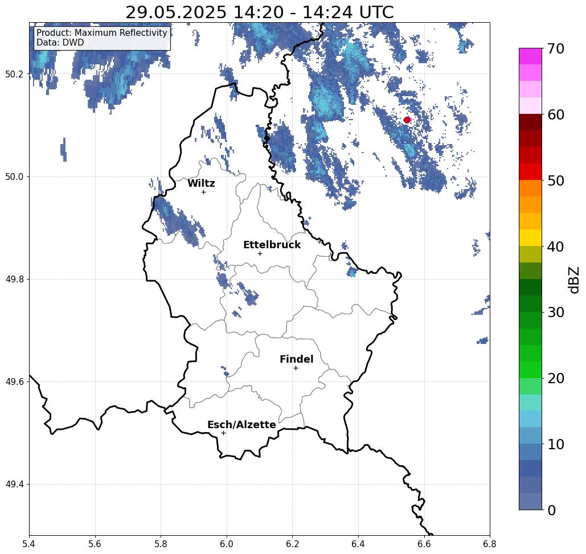Click the 6.4 longitude tick label
Screen dimensions: 586x554
[358, 544]
